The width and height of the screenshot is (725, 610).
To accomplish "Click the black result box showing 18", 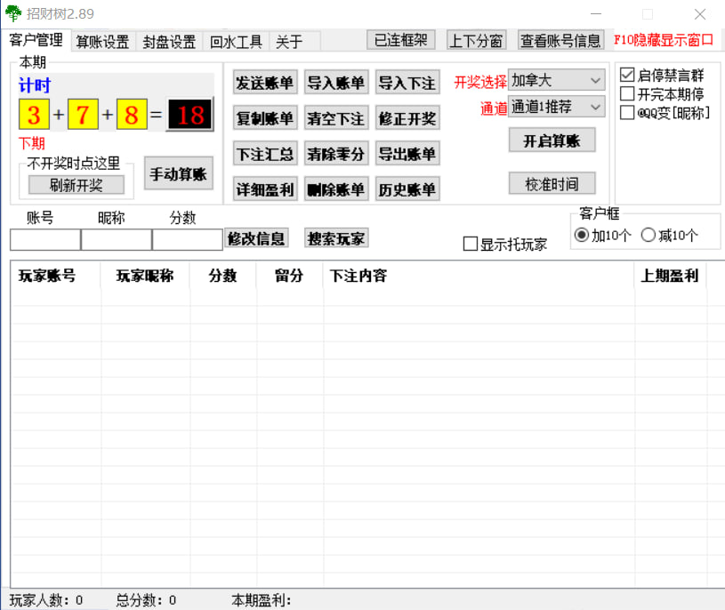I will pyautogui.click(x=190, y=115).
